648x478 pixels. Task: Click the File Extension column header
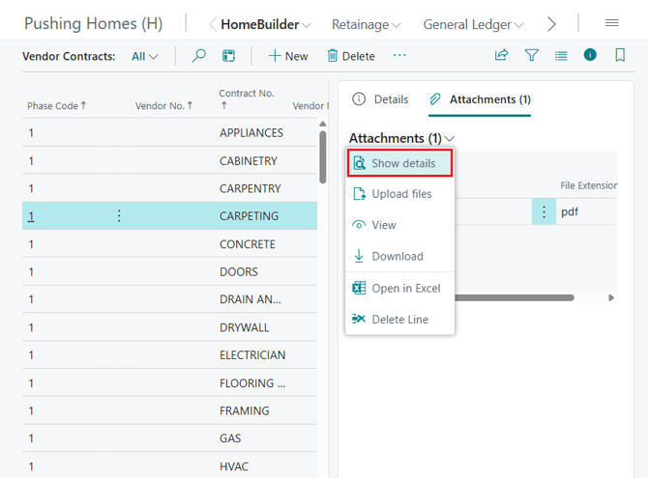tap(588, 185)
